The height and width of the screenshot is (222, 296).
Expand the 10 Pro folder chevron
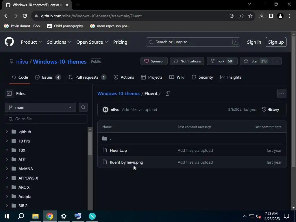coord(7,141)
